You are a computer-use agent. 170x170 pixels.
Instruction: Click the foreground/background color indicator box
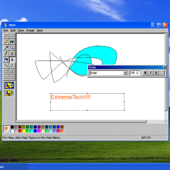tap(6, 129)
